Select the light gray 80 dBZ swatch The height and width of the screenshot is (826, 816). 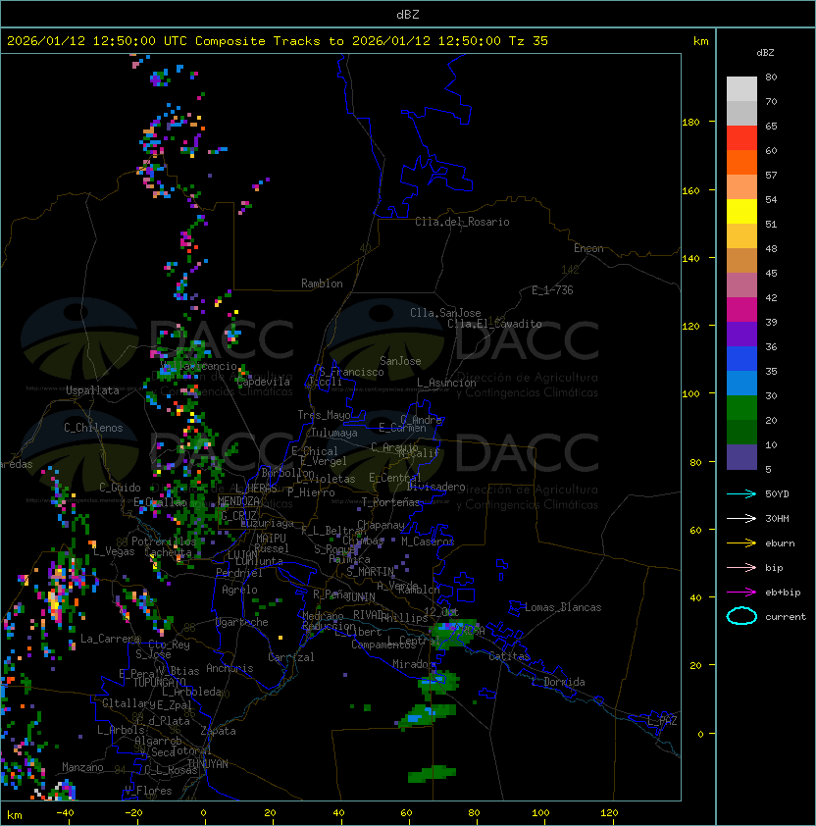tap(741, 89)
